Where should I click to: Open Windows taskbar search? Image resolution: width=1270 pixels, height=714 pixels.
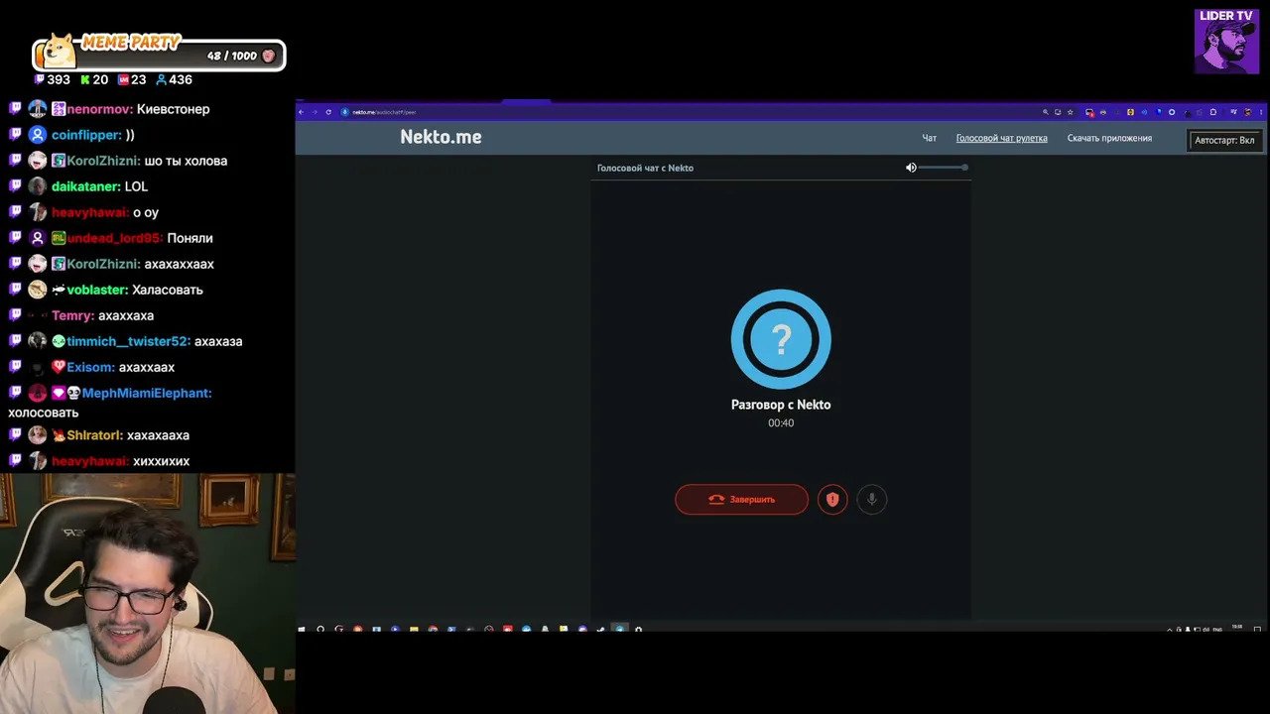click(x=320, y=629)
